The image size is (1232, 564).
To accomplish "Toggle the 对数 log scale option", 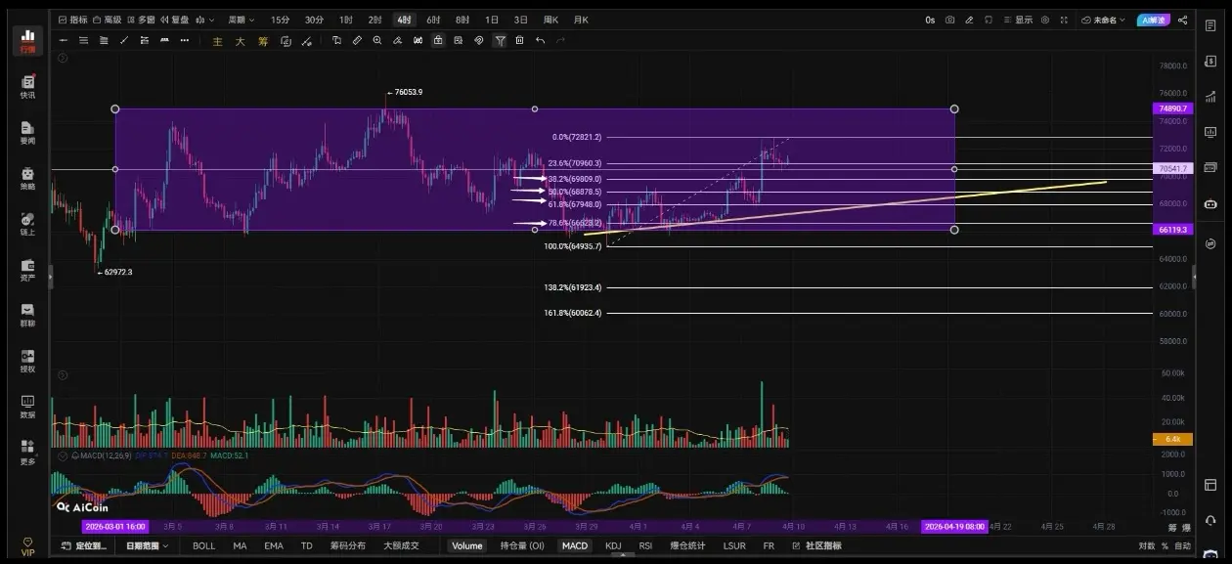I will point(1146,545).
